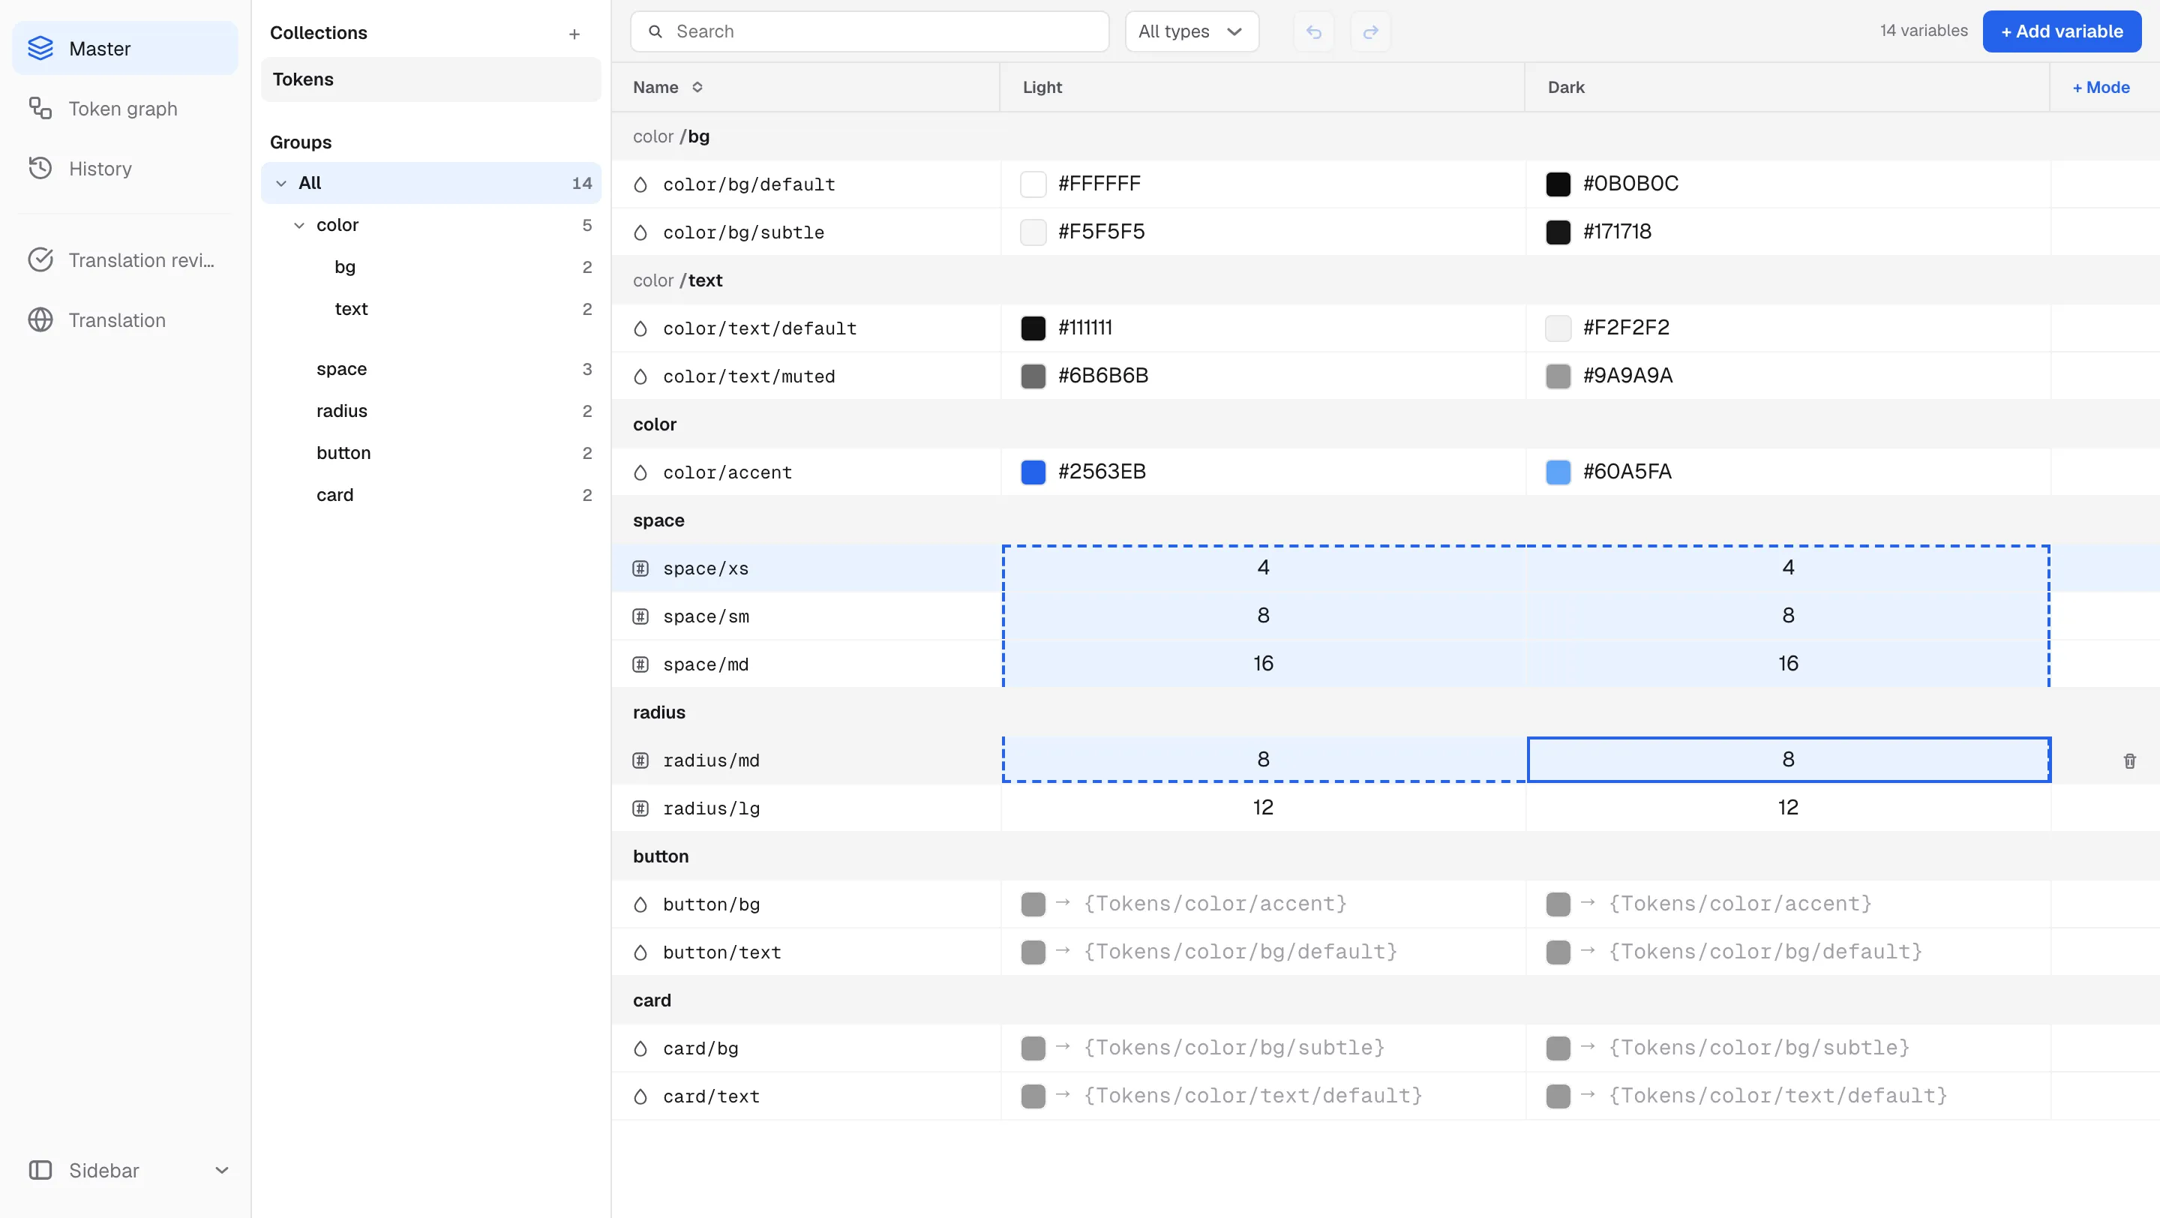The image size is (2160, 1218).
Task: Click the Name column sort icon
Action: (x=697, y=87)
